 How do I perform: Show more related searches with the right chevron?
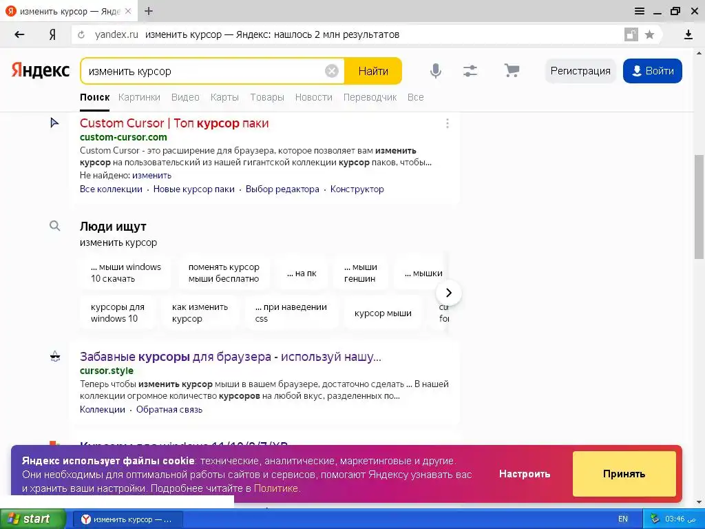point(448,293)
